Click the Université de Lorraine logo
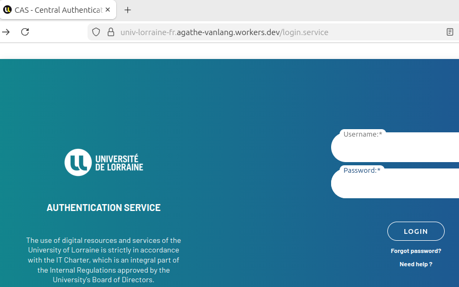The height and width of the screenshot is (287, 459). pos(104,163)
